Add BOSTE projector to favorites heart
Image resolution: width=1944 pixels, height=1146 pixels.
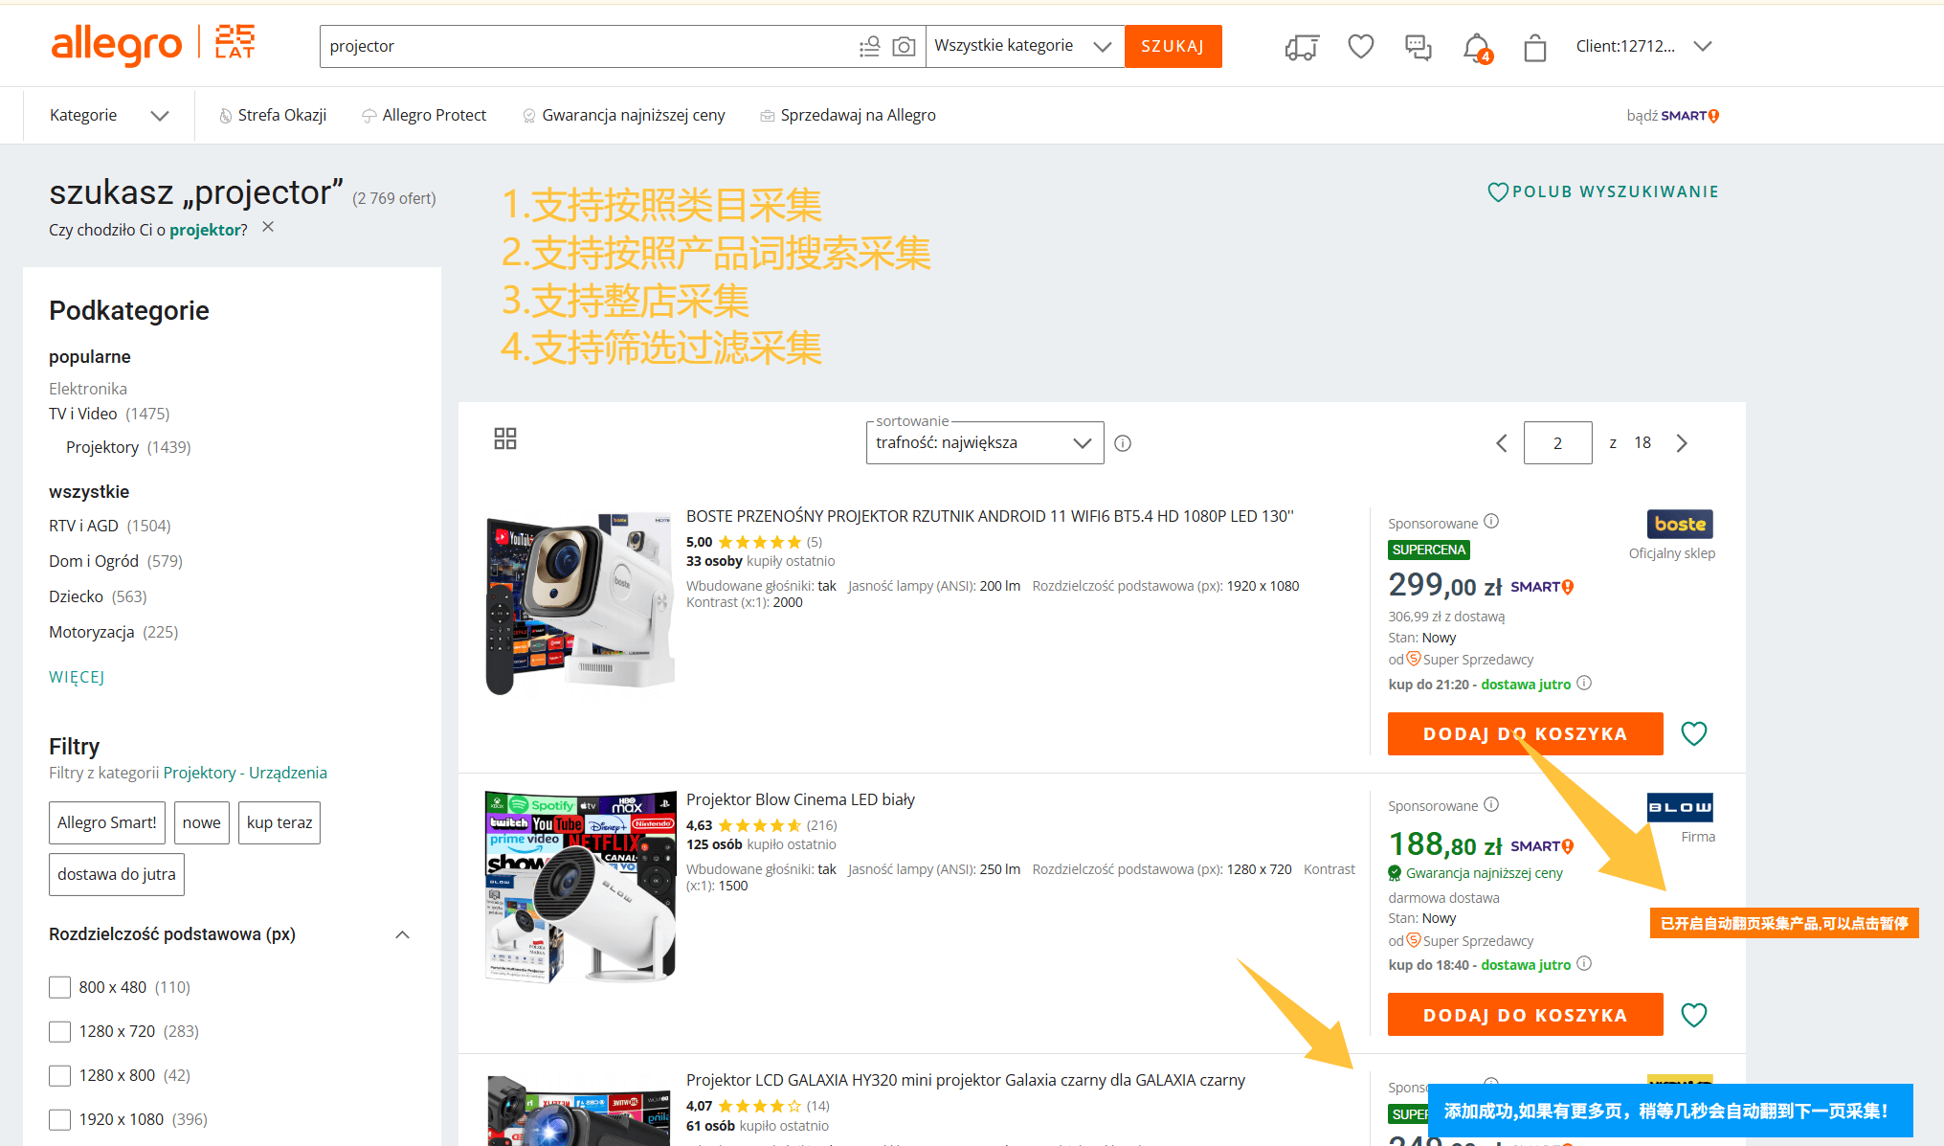(1694, 733)
